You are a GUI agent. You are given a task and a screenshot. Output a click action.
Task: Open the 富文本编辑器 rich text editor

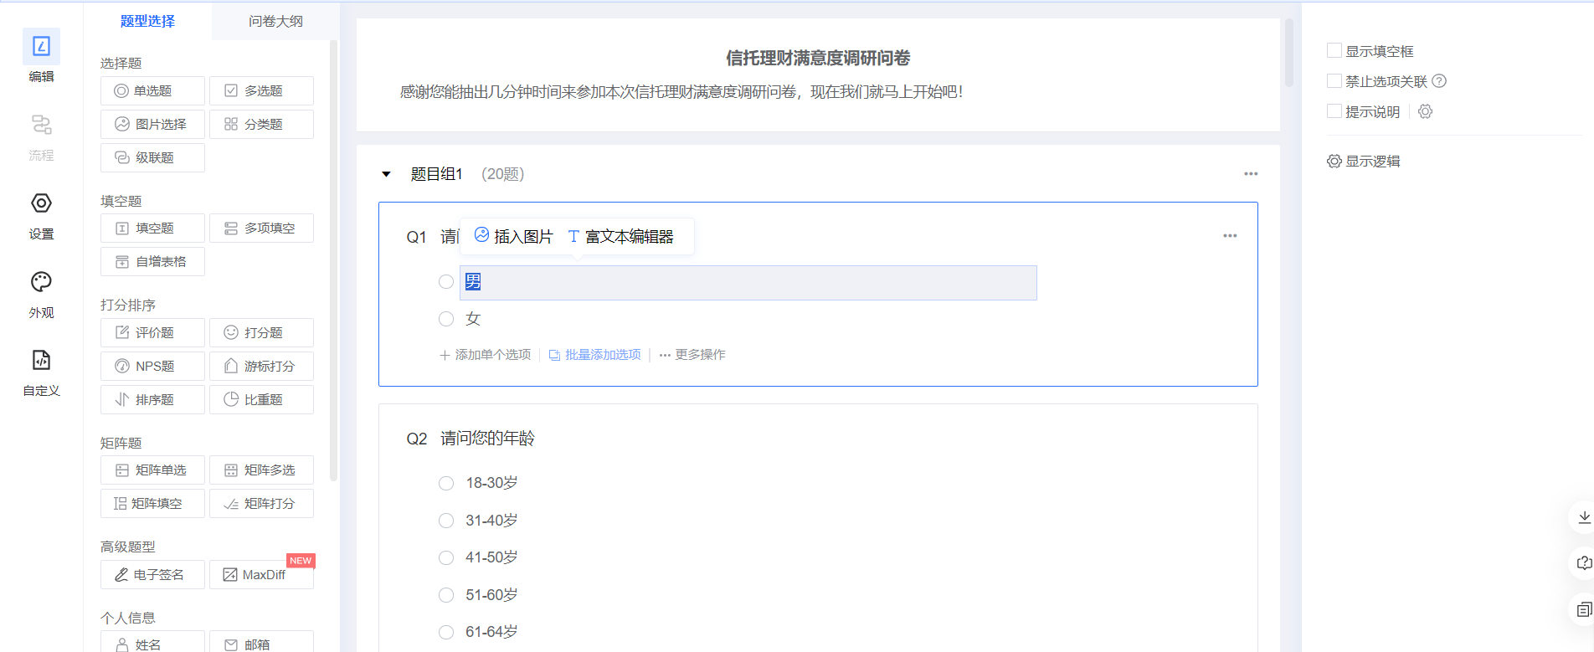point(620,237)
